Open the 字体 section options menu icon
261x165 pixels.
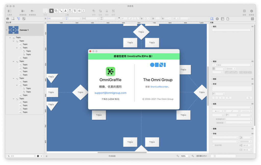(x=252, y=134)
